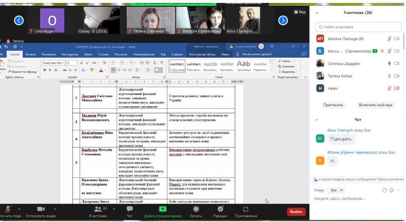Toggle camera icon for Альона Поліщук
Screen dimensions: 406x222
397,39
